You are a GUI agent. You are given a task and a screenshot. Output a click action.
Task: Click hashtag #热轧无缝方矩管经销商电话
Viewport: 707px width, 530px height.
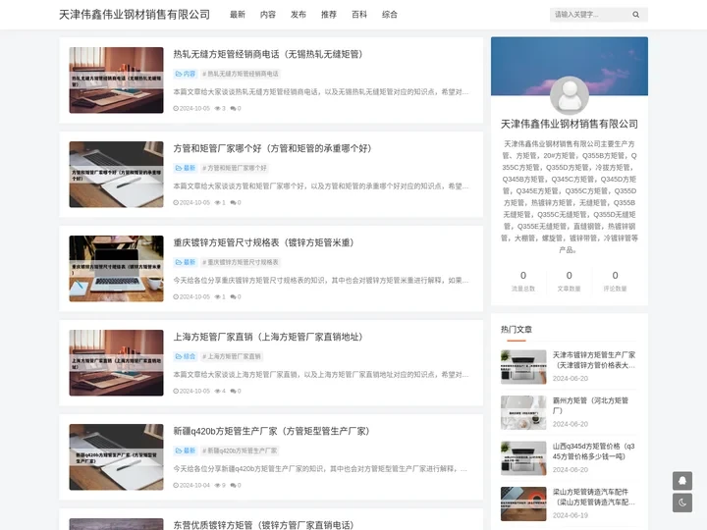point(241,74)
